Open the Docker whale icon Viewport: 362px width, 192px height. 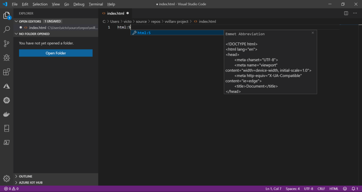tap(7, 114)
